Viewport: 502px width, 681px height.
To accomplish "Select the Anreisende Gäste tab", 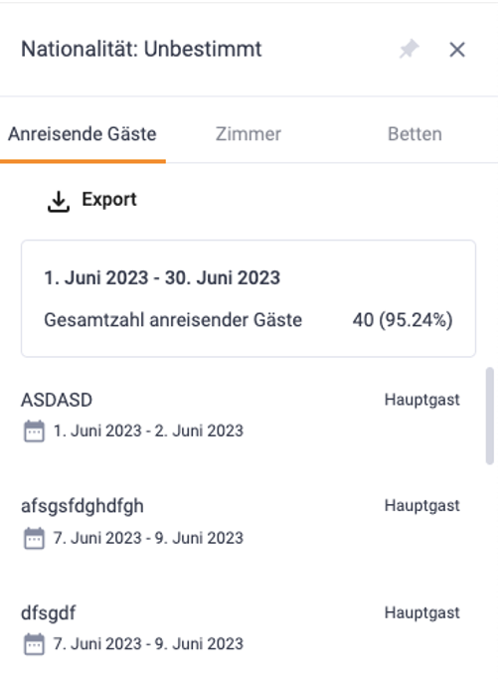I will (83, 134).
